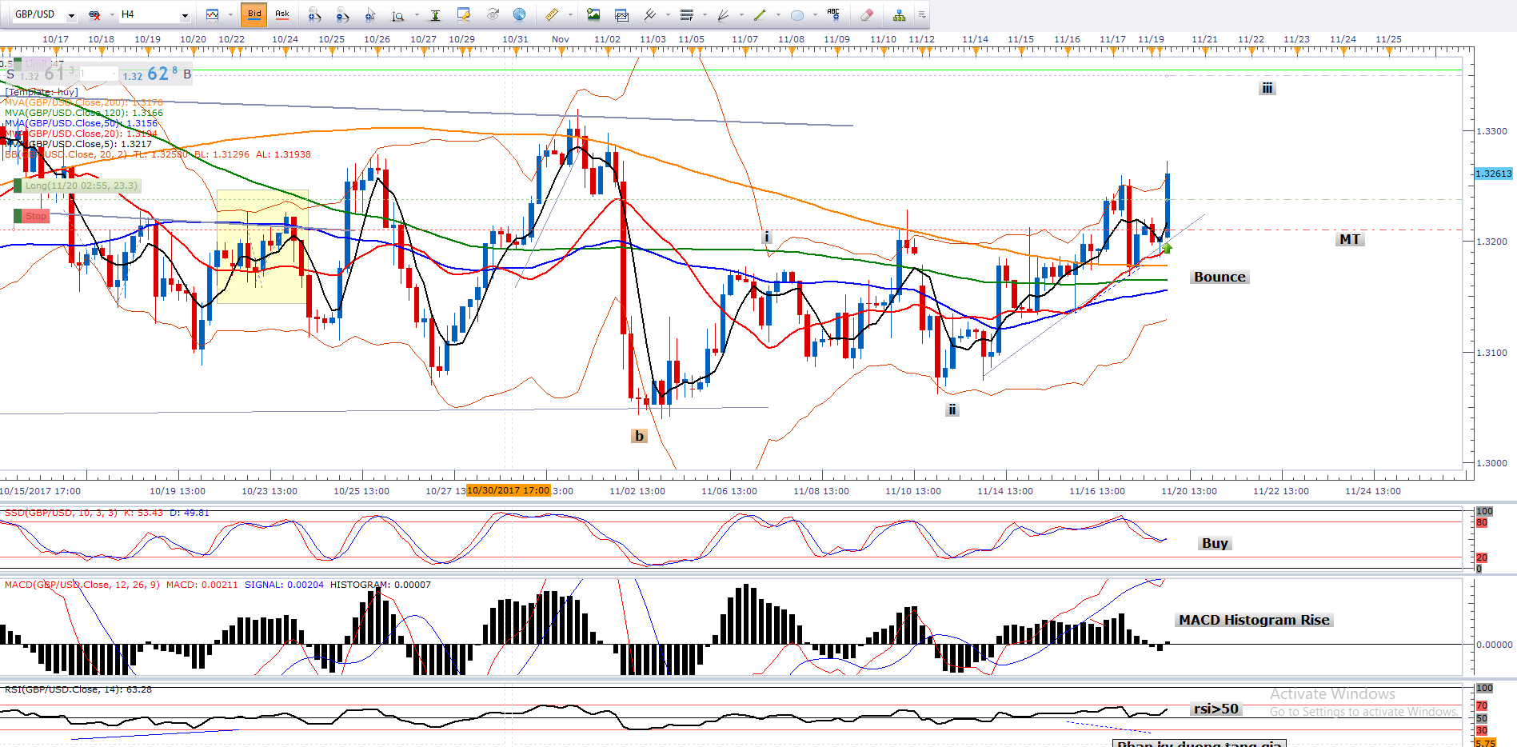Image resolution: width=1517 pixels, height=747 pixels.
Task: Click the ellipse shape drawing tool
Action: (797, 14)
